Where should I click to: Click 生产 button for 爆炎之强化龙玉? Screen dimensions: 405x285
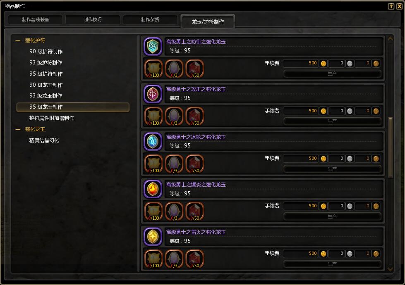(x=332, y=216)
